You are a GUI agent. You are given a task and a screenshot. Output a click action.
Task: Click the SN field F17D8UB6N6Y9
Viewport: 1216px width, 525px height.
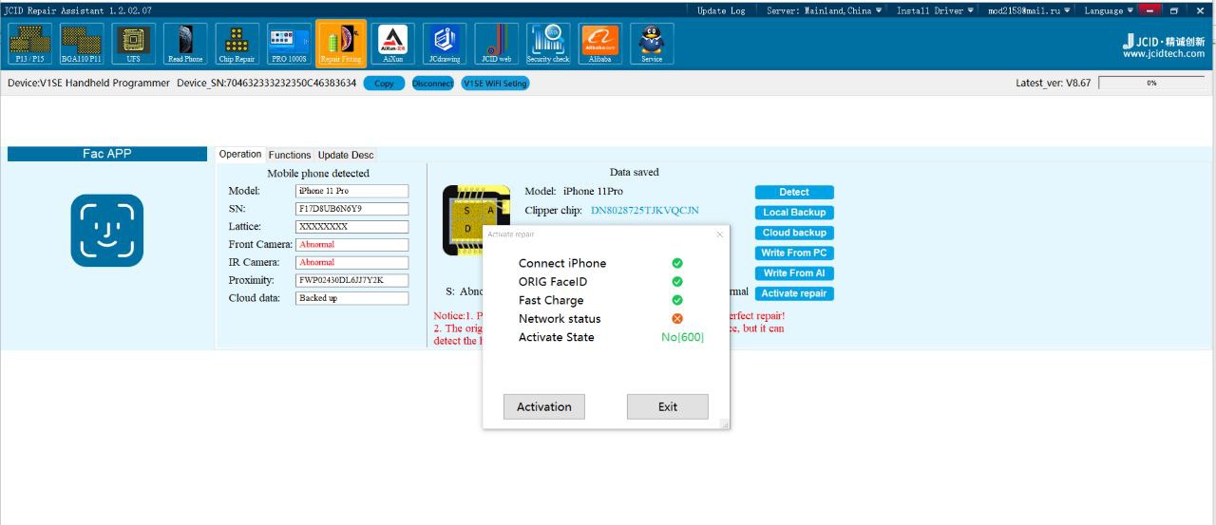tap(351, 209)
